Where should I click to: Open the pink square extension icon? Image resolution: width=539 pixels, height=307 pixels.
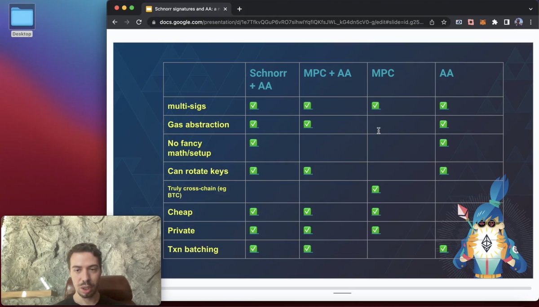(471, 22)
